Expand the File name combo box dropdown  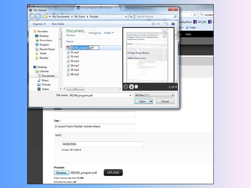130,95
